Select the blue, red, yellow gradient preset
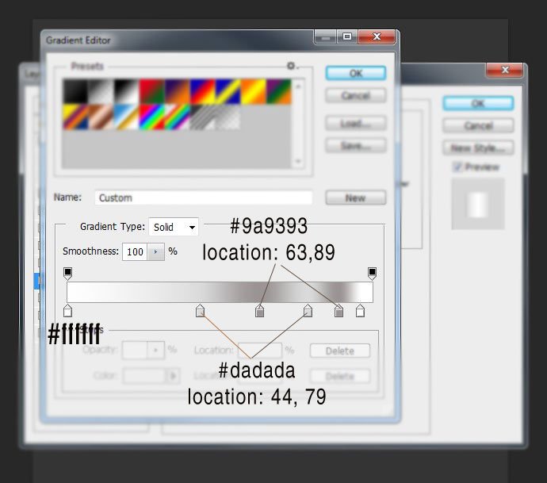The image size is (547, 483). [x=203, y=92]
